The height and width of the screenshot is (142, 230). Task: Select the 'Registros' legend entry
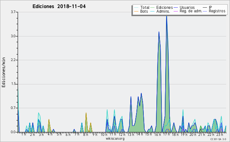tap(217, 11)
